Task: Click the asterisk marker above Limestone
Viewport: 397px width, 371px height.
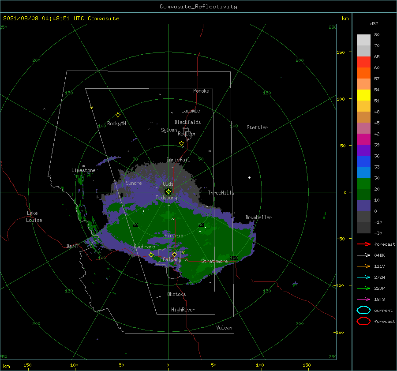Action: [x=83, y=166]
